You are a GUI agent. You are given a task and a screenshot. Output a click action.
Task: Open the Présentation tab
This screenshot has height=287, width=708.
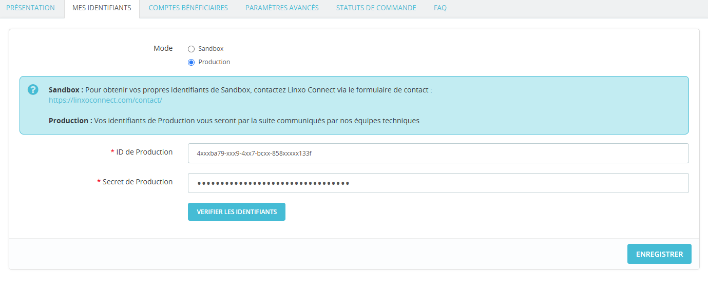pos(30,8)
